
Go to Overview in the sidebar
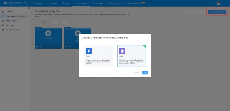(x=9, y=12)
